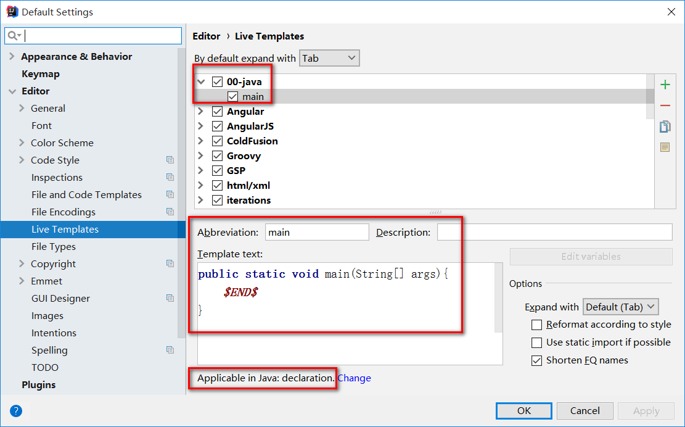
Task: Expand the AngularJS template group
Action: tap(200, 126)
